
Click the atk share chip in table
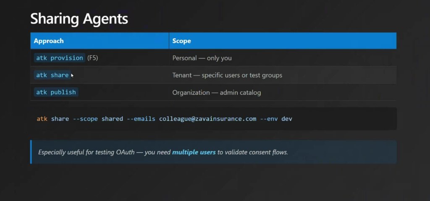tap(52, 75)
